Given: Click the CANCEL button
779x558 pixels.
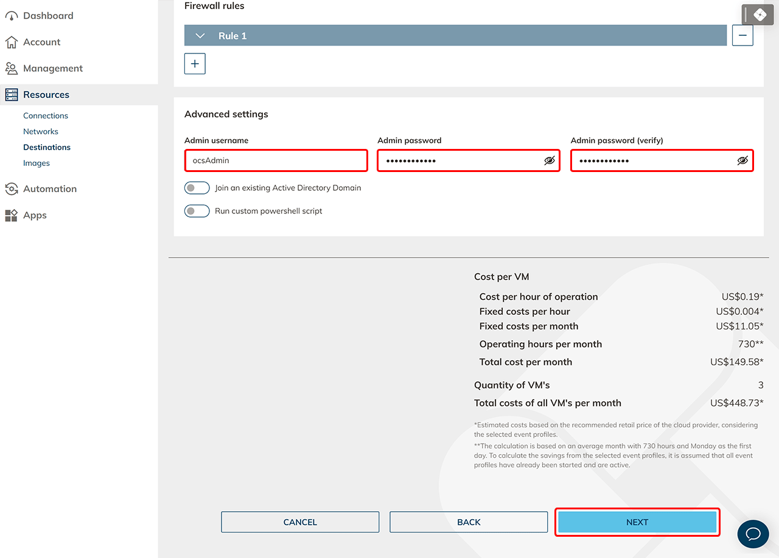Looking at the screenshot, I should [x=300, y=522].
